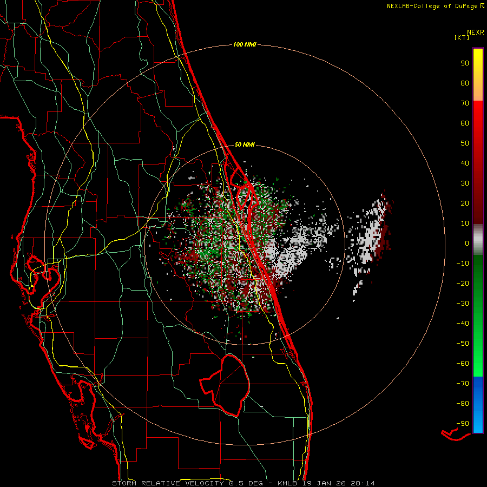Viewport: 487px width, 487px height.
Task: Select the 100 NMI range ring label
Action: (x=245, y=45)
